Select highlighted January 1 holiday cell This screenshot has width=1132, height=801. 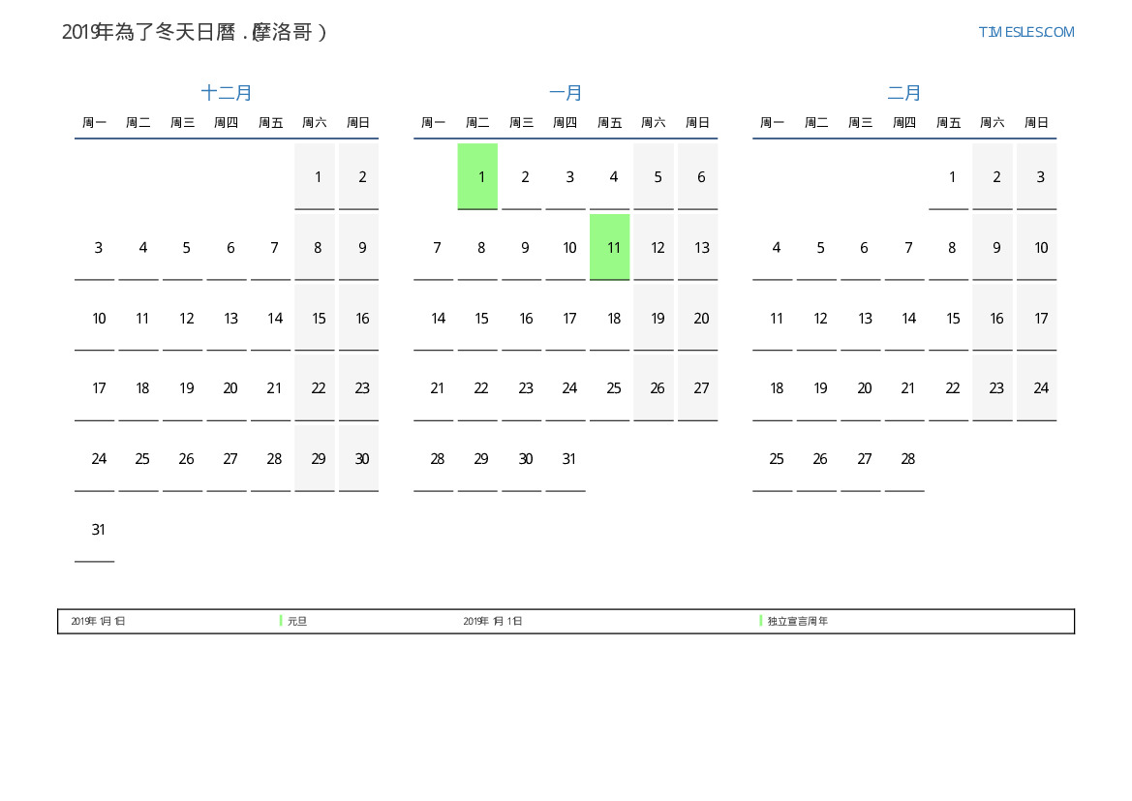[x=477, y=176]
